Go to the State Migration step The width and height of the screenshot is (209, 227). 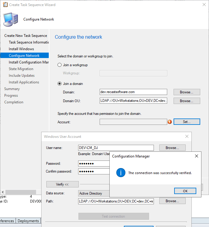point(21,69)
